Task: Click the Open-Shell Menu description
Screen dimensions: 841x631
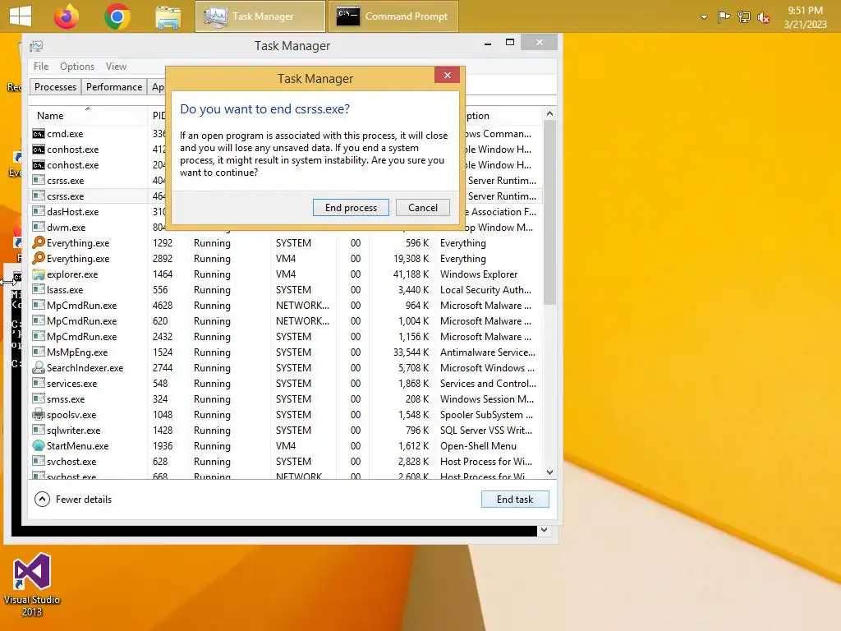Action: pos(478,446)
